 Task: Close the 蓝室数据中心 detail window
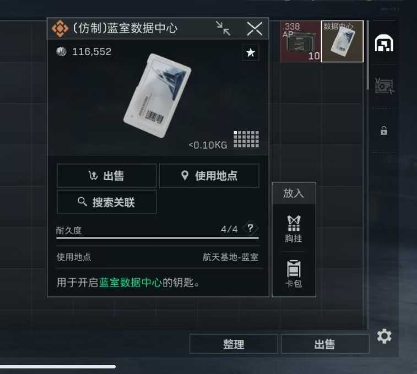point(254,29)
